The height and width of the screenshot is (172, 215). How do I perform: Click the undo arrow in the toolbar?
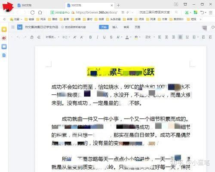pyautogui.click(x=18, y=37)
